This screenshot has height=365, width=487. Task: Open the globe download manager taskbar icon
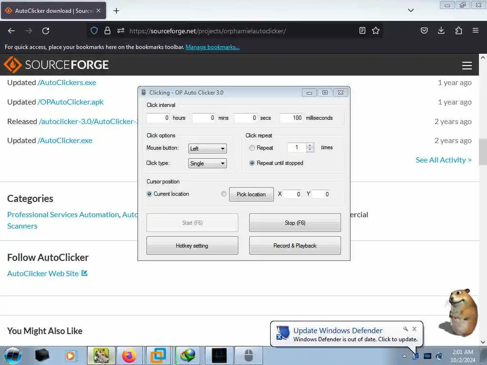tap(188, 355)
